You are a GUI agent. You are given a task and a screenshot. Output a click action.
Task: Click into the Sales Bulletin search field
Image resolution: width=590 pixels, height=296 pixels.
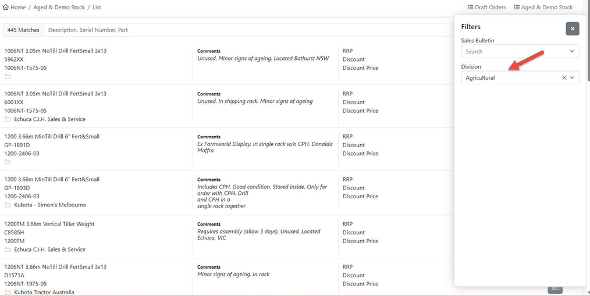point(512,52)
